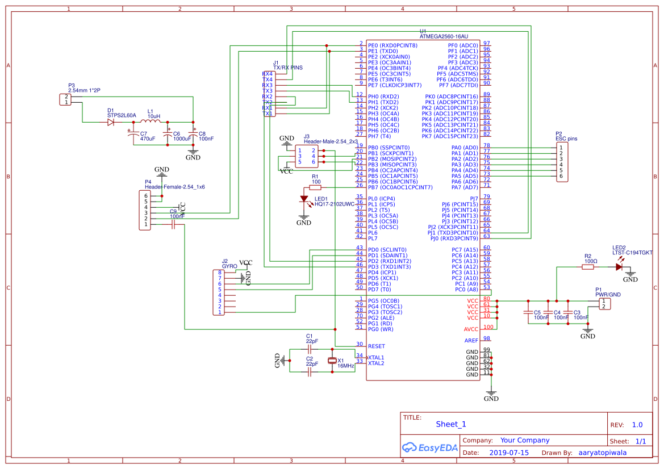
Task: Select the TX/RX PINS label
Action: point(288,68)
